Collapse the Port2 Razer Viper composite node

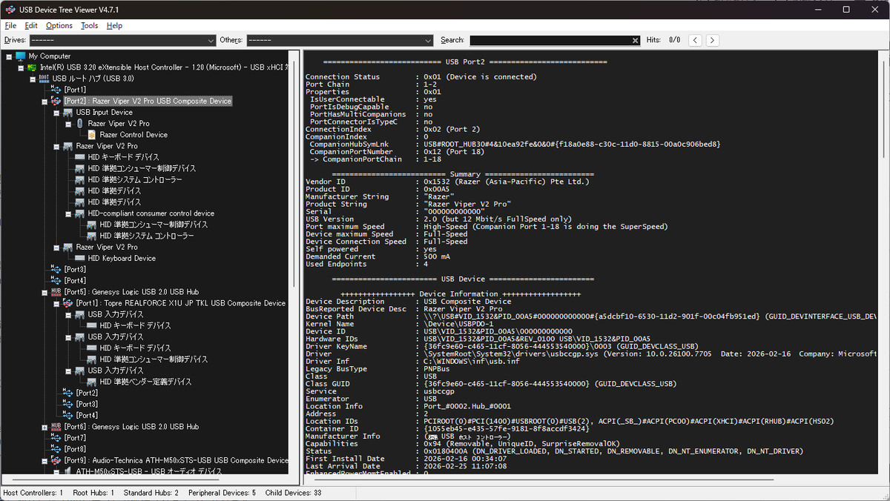pyautogui.click(x=44, y=101)
